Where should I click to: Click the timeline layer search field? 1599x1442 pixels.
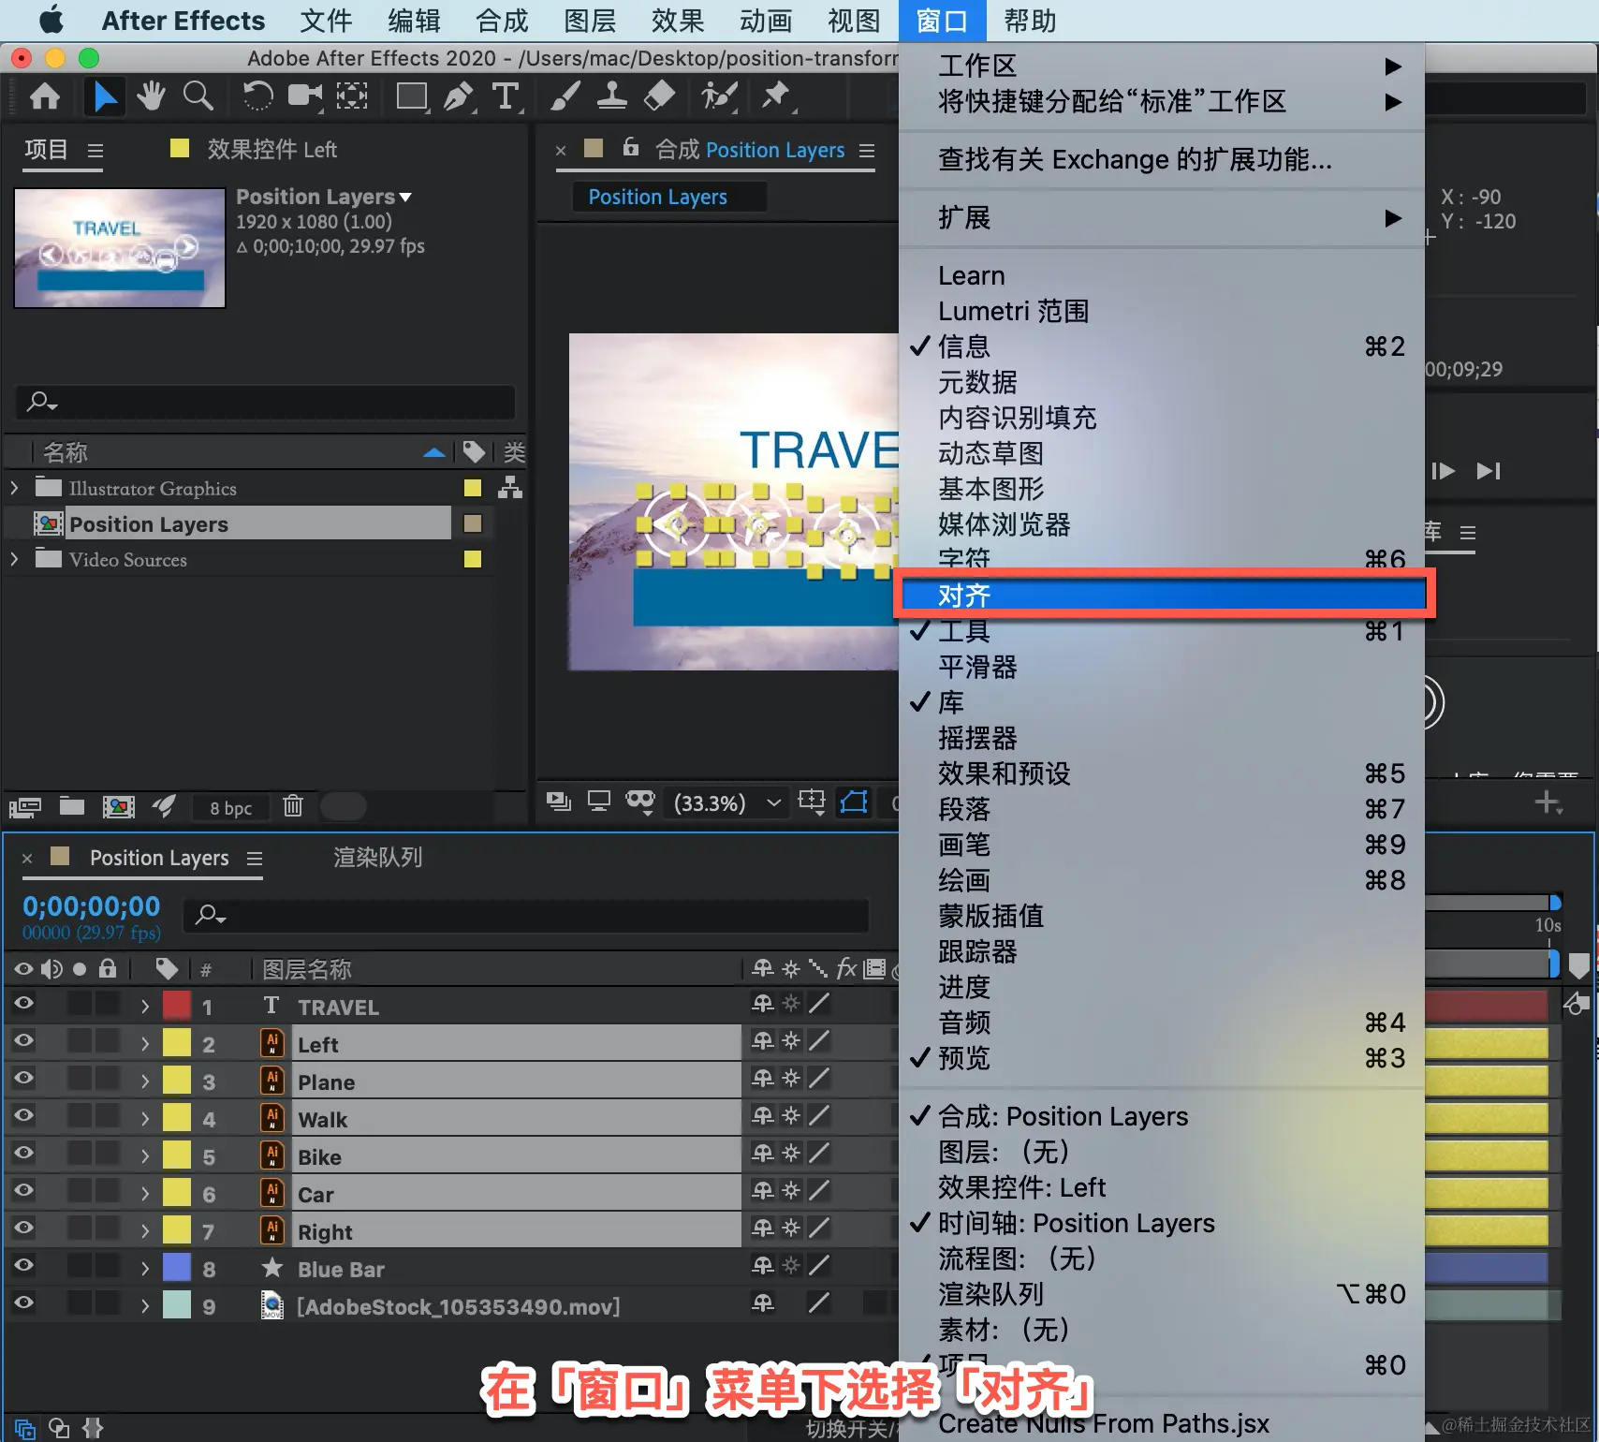pos(526,915)
